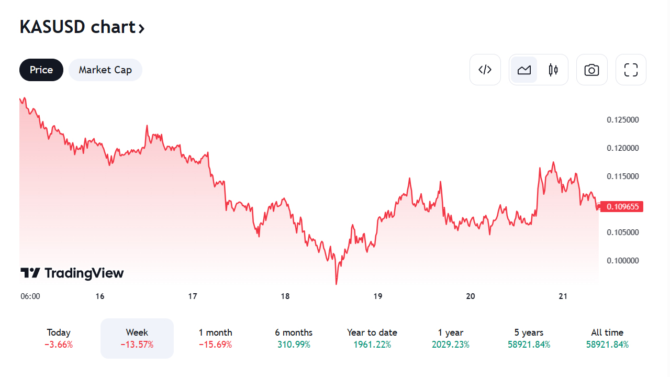Viewport: 670px width, 377px height.
Task: Switch to Market Cap view
Action: 105,70
